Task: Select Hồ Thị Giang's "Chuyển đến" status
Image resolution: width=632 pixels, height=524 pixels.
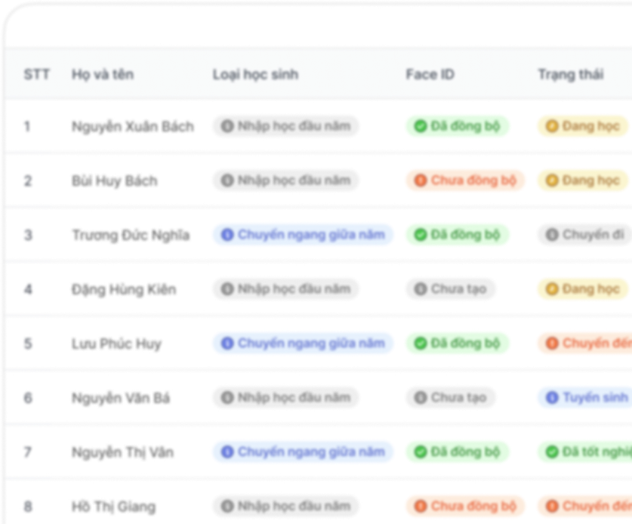Action: click(585, 506)
